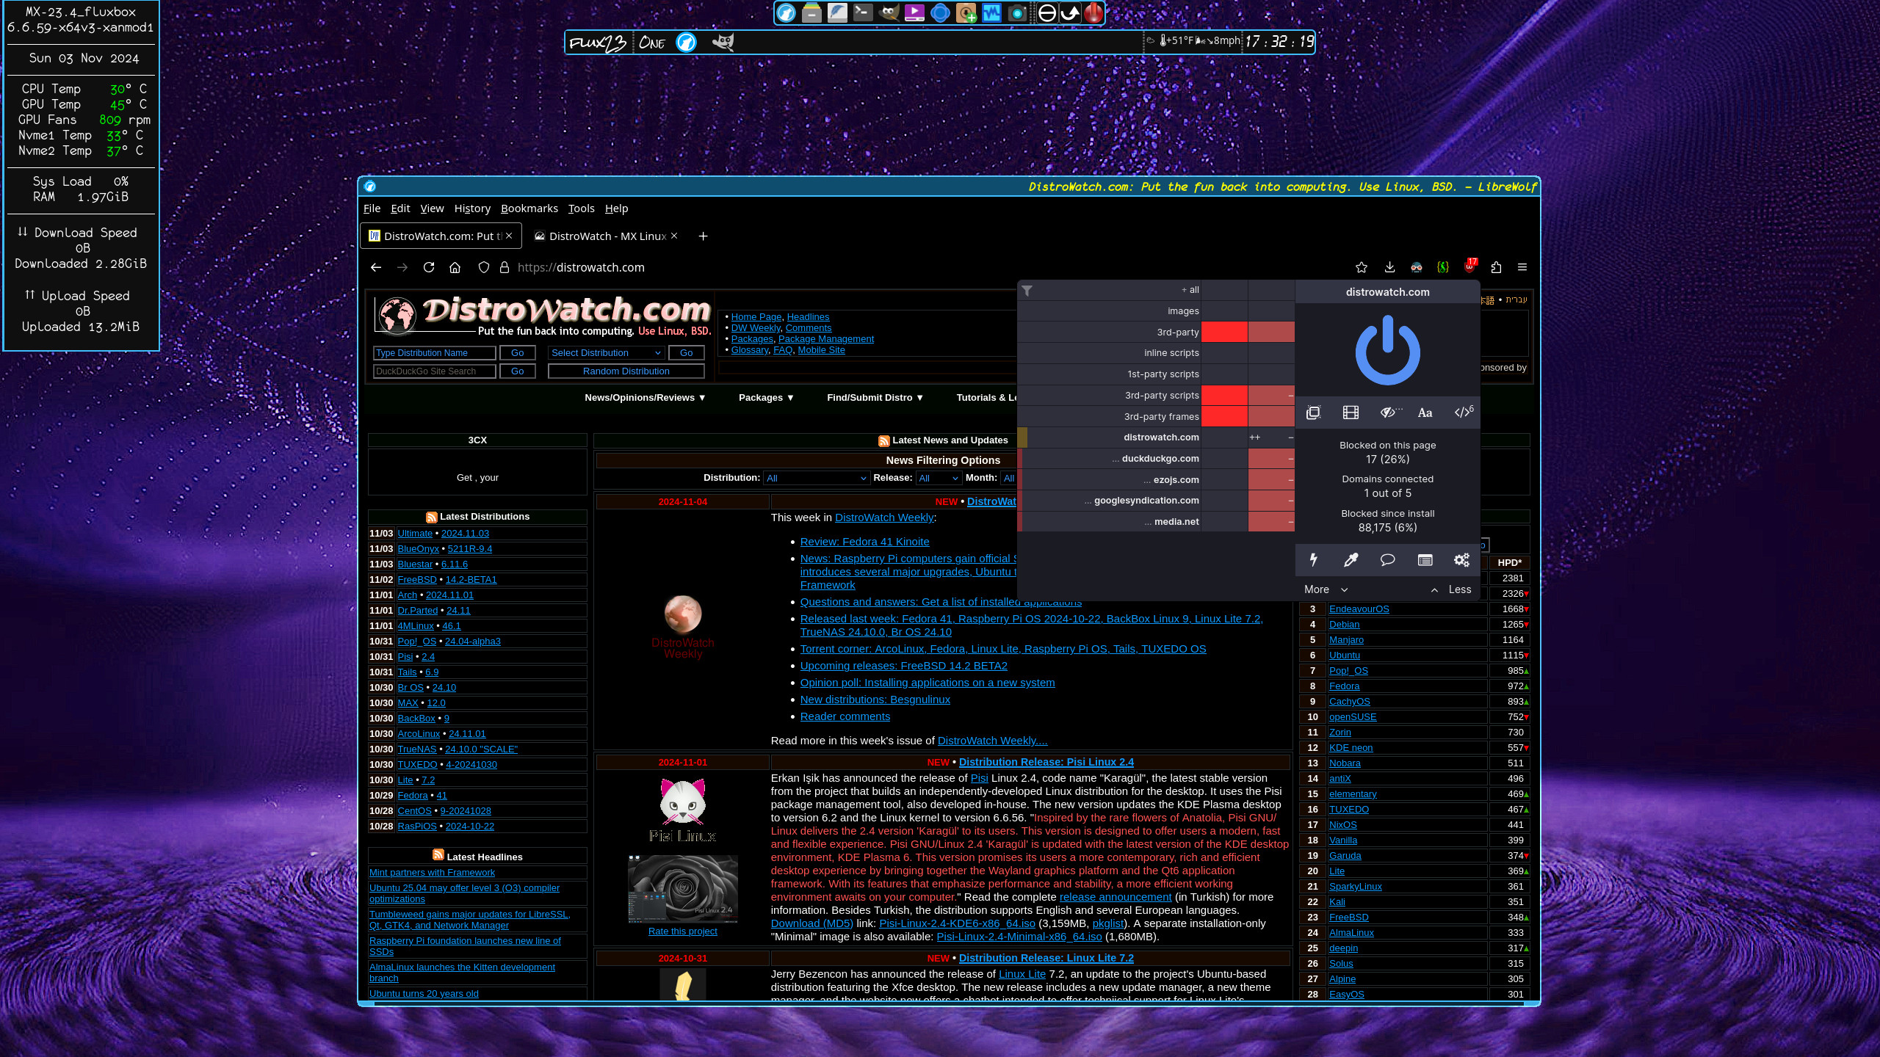Image resolution: width=1880 pixels, height=1057 pixels.
Task: Launch GIMP from the top dock
Action: [x=889, y=12]
